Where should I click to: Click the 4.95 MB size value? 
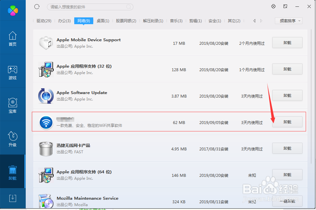179,149
